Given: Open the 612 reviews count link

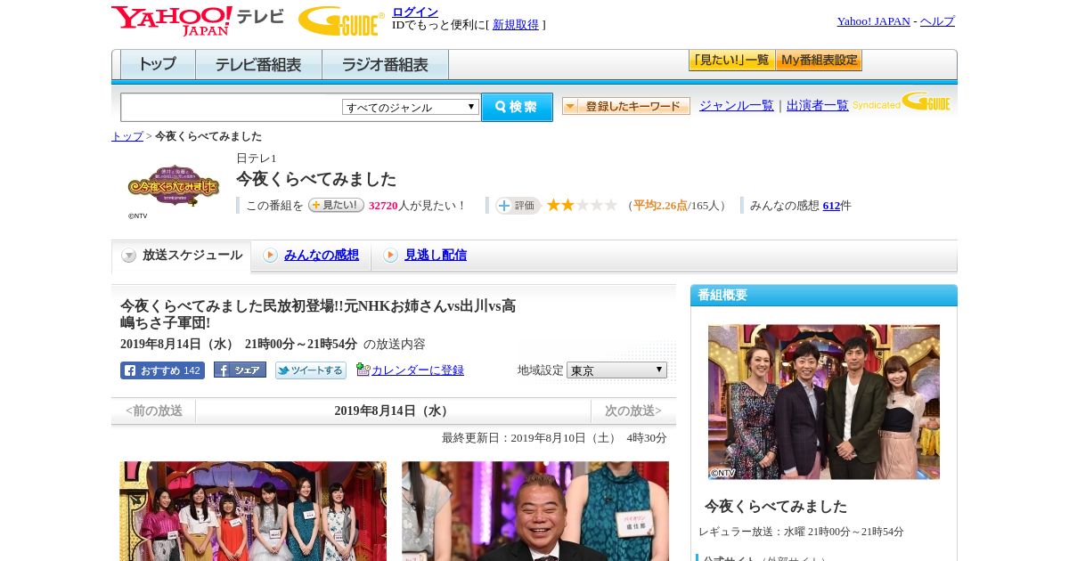Looking at the screenshot, I should point(831,206).
